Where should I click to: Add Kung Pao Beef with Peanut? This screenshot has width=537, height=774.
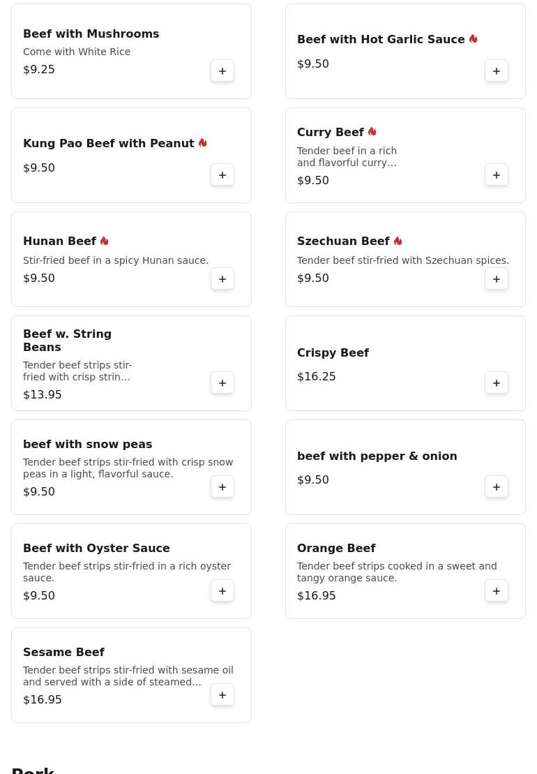click(x=222, y=175)
